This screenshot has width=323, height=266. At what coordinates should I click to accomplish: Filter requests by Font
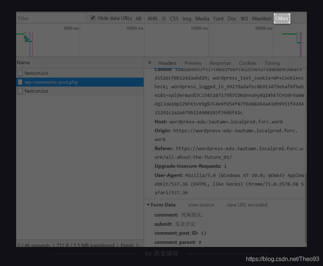(218, 19)
